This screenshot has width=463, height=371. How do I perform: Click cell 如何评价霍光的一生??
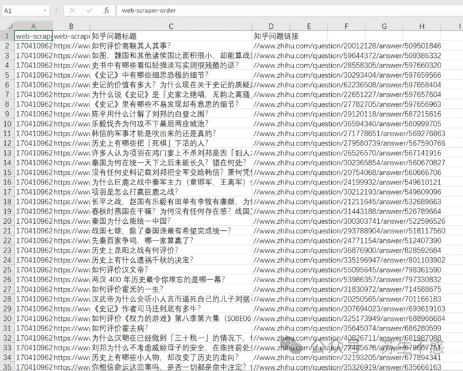(x=171, y=289)
